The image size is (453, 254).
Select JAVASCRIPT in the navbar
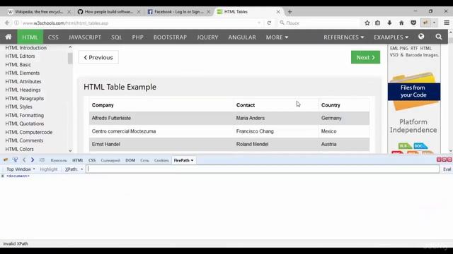[85, 37]
